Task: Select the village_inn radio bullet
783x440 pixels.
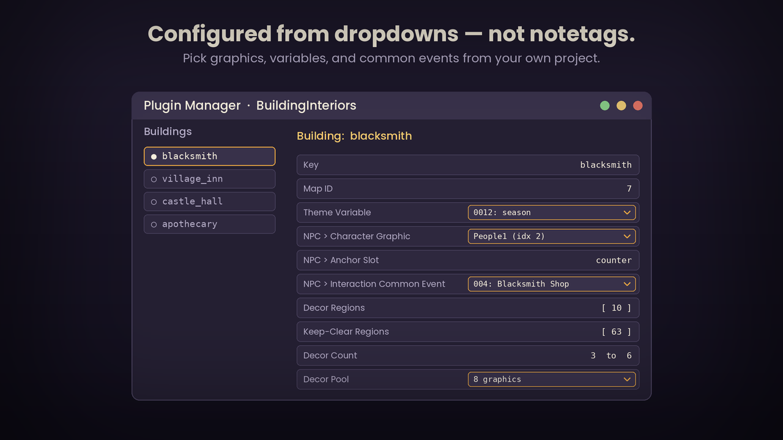Action: coord(154,179)
